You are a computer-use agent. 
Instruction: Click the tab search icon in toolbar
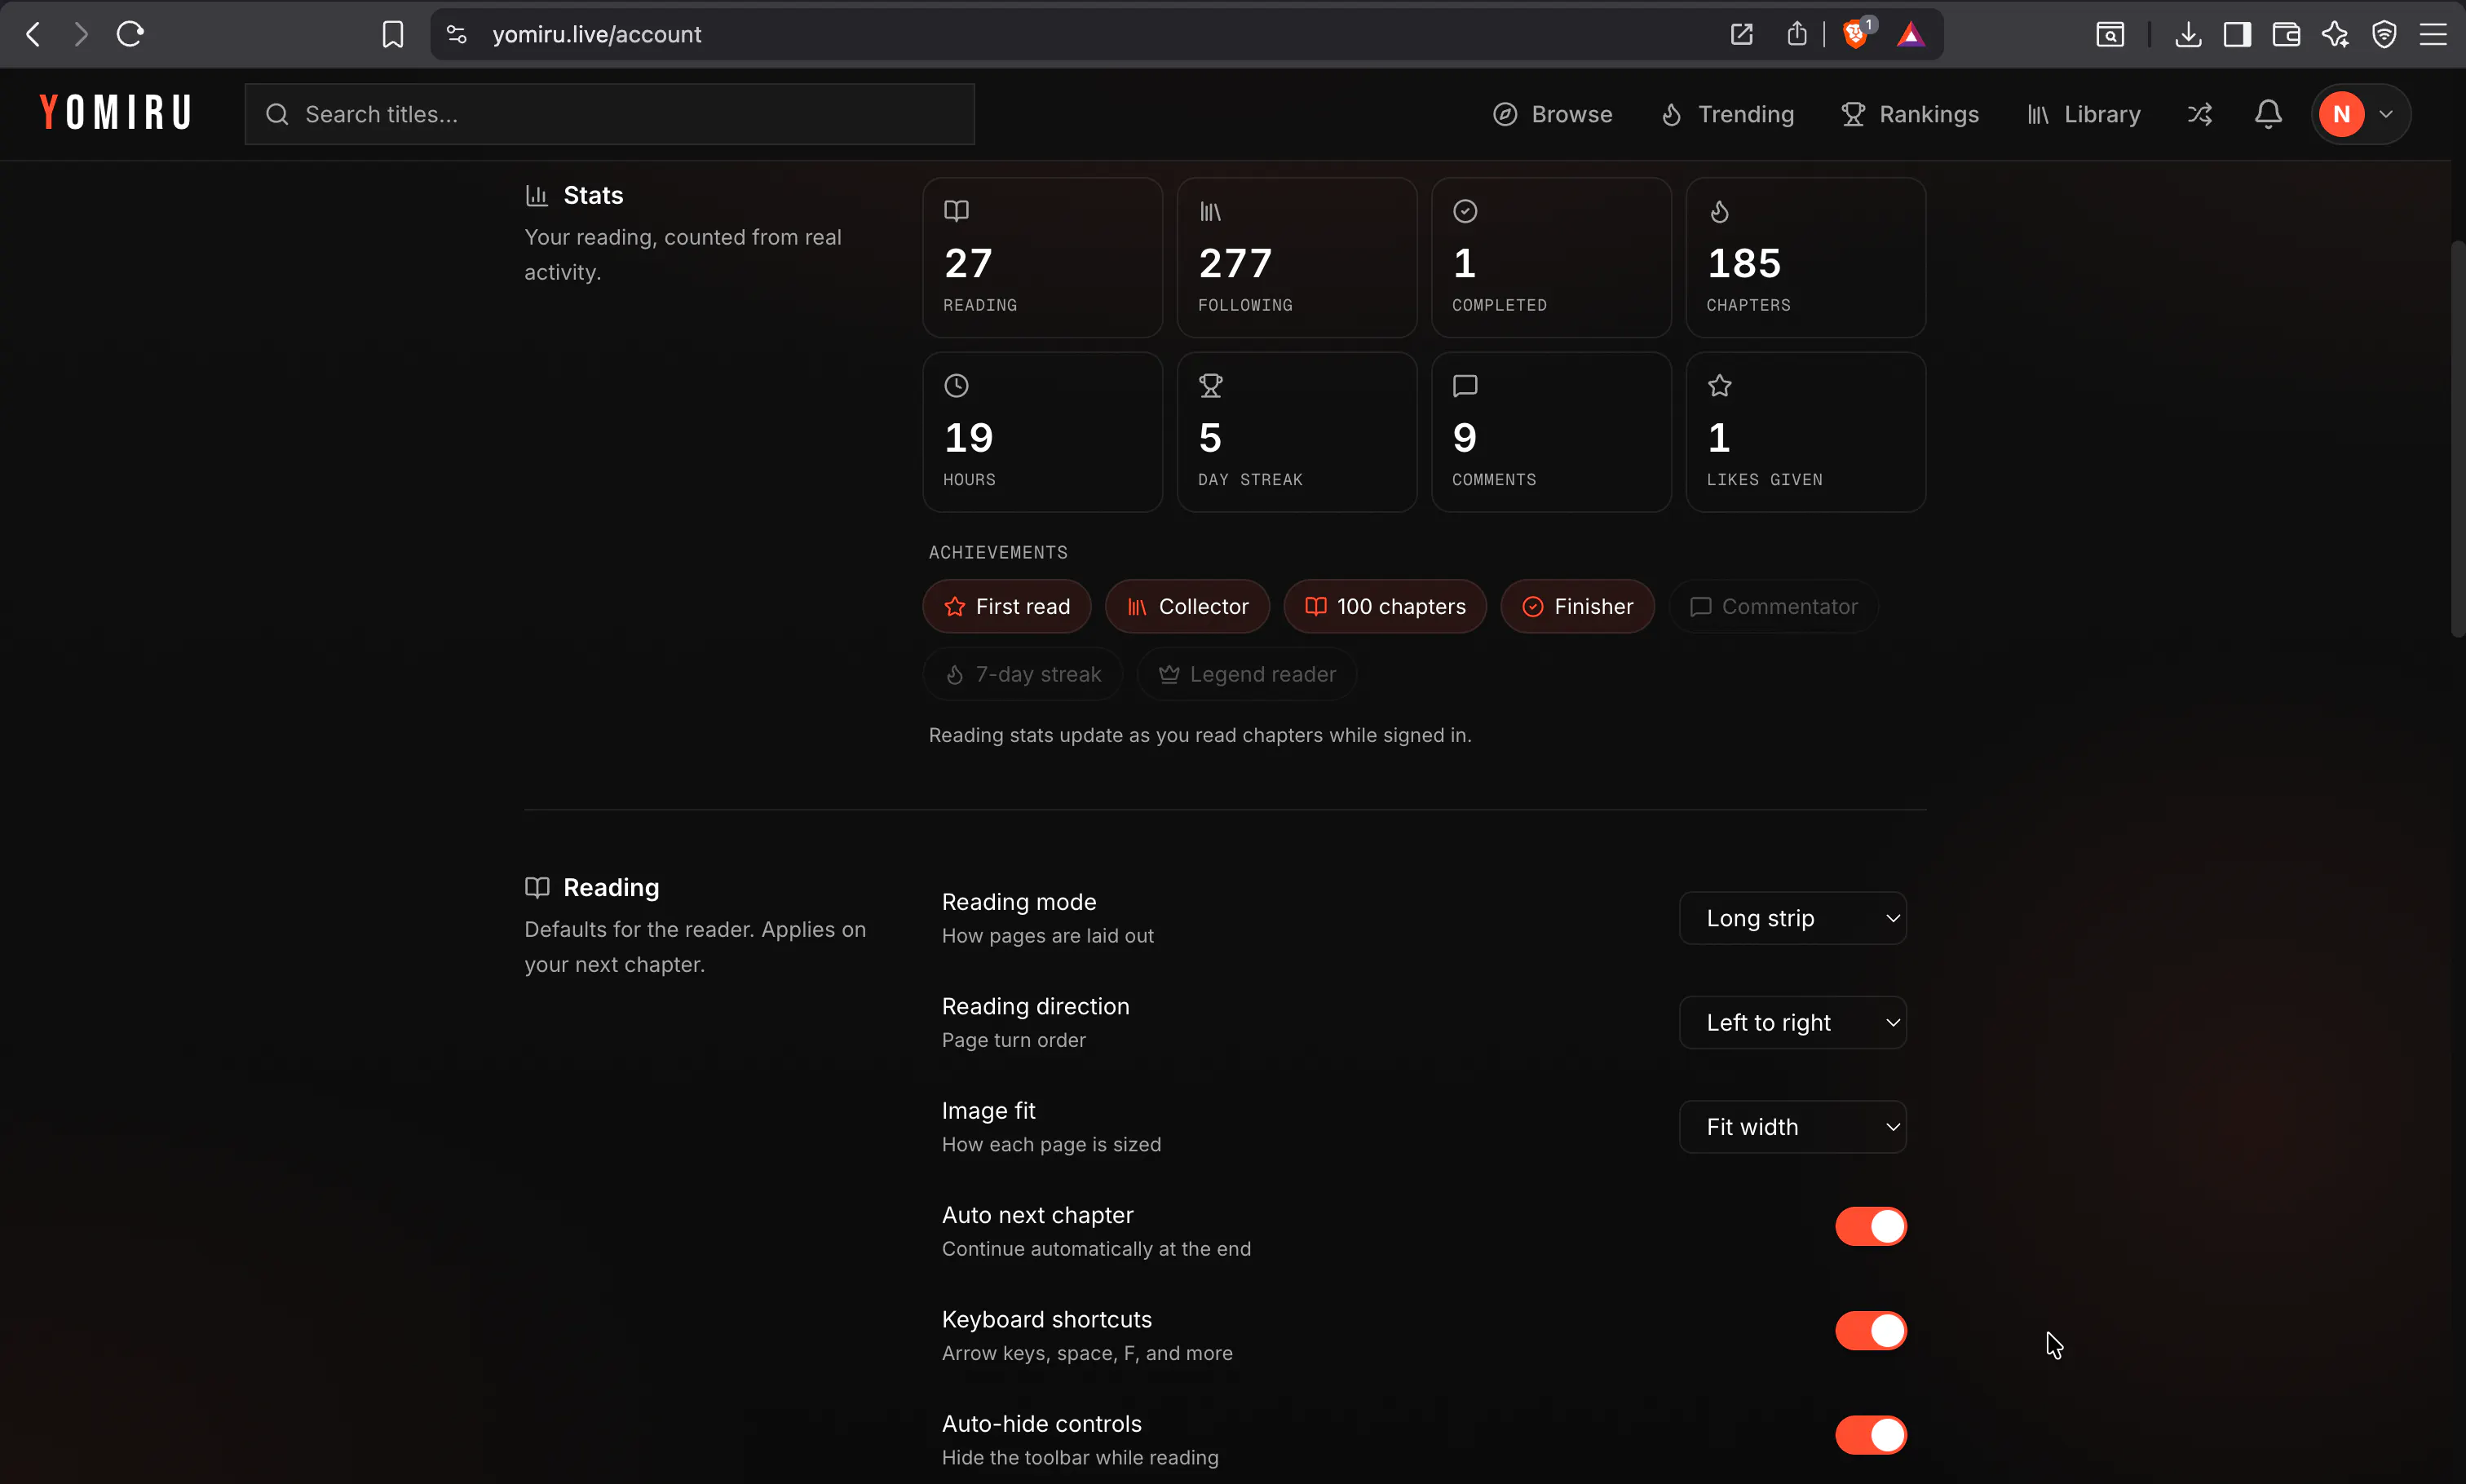(2110, 34)
